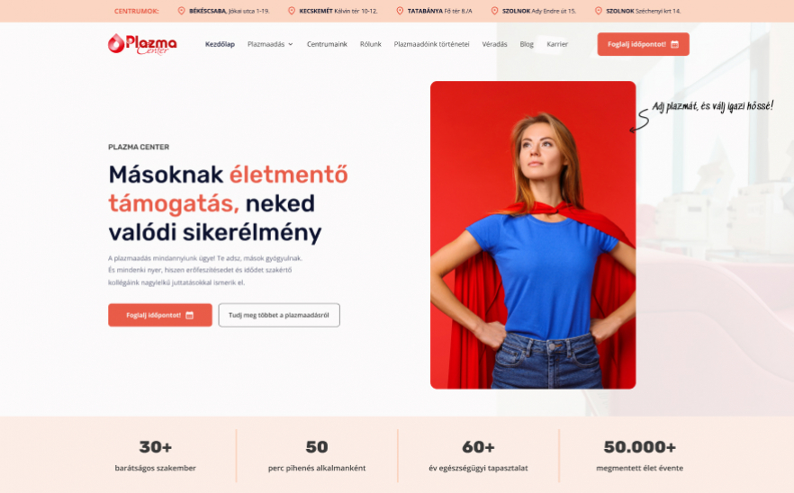The width and height of the screenshot is (794, 493).
Task: Click the superhero woman hero image
Action: tap(533, 235)
